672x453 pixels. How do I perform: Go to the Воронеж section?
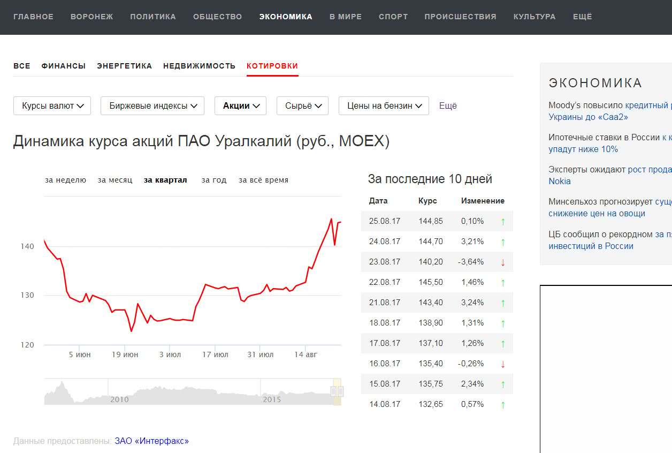[x=91, y=17]
